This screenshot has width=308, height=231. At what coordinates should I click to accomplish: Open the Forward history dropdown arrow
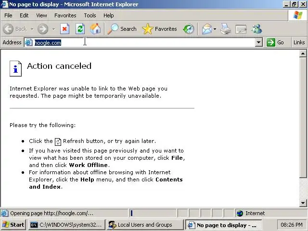tap(53, 29)
